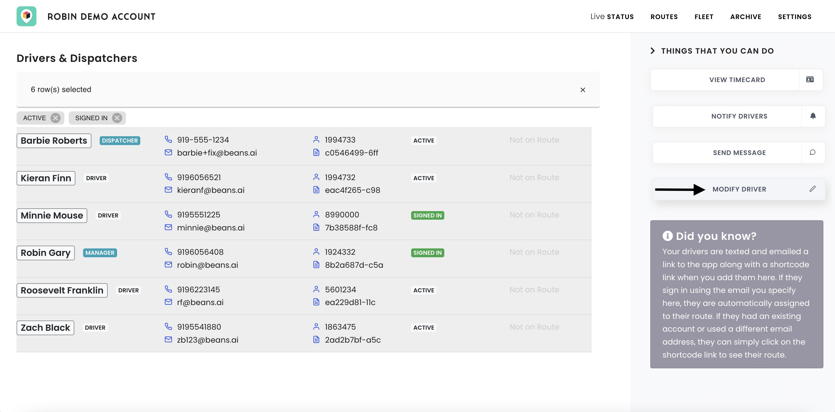Screen dimensions: 835x412
Task: Open the Settings page
Action: point(794,17)
